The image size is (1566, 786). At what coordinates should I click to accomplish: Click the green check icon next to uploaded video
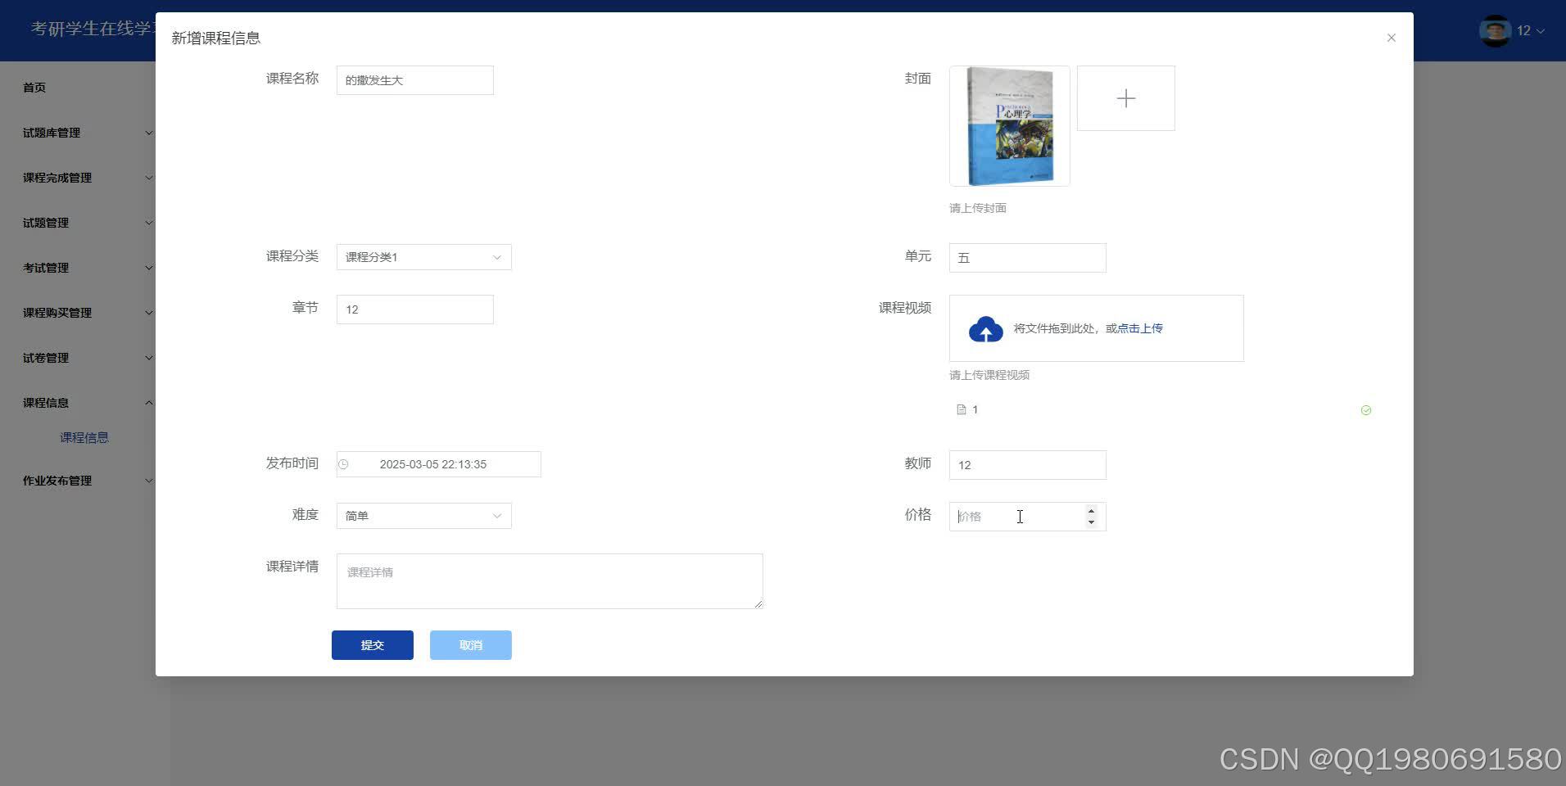point(1365,409)
